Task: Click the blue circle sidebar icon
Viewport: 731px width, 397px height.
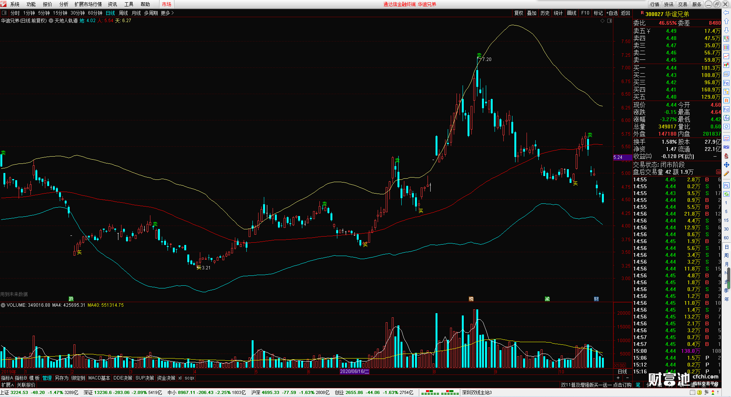Action: (x=726, y=127)
